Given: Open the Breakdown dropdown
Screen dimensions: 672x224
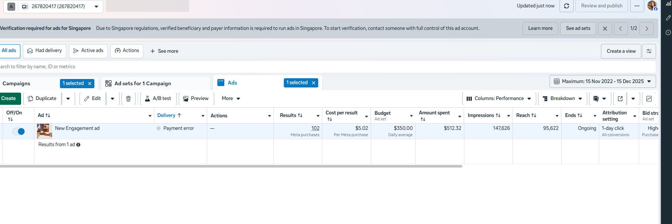Looking at the screenshot, I should point(562,99).
